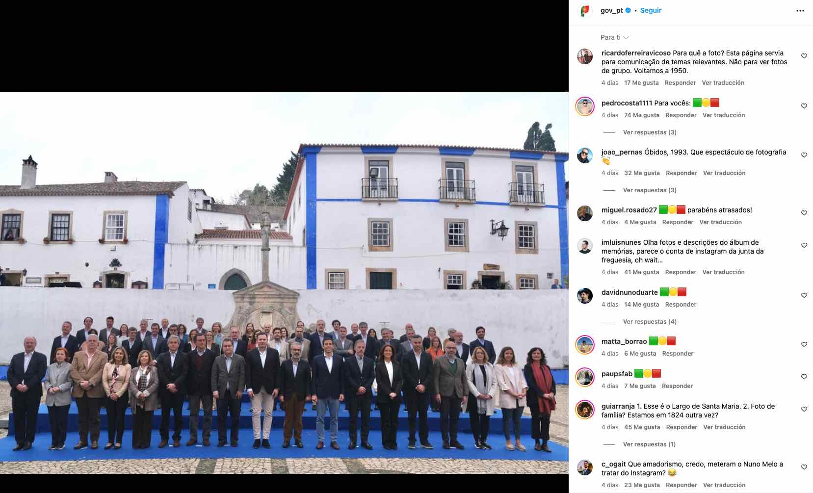View matta_borrao's story avatar
Viewport: 813px width, 493px height.
point(584,345)
